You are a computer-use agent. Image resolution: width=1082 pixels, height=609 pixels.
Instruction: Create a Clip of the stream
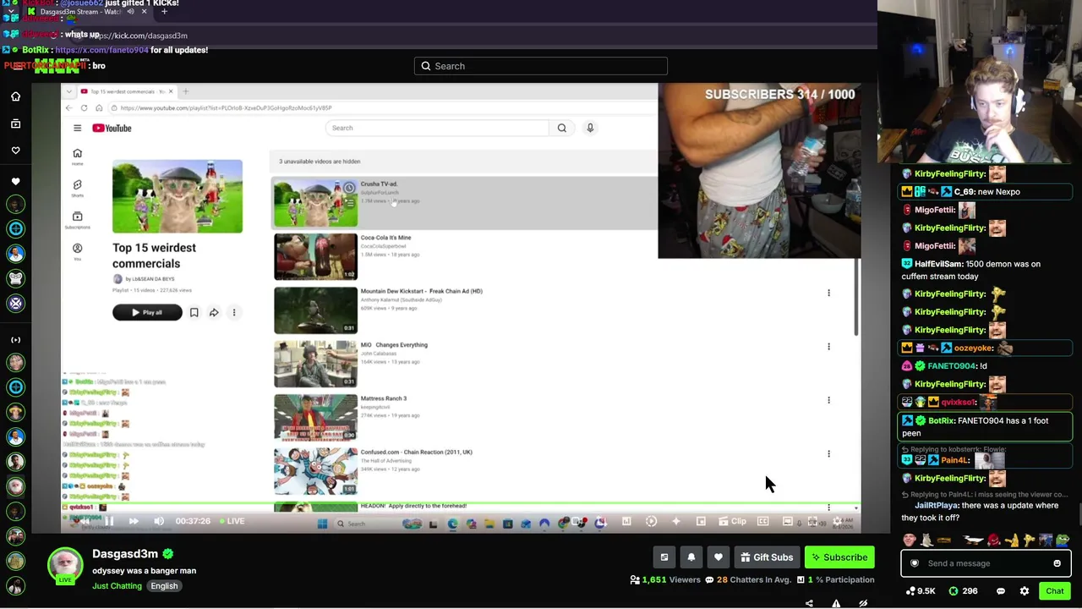point(732,521)
